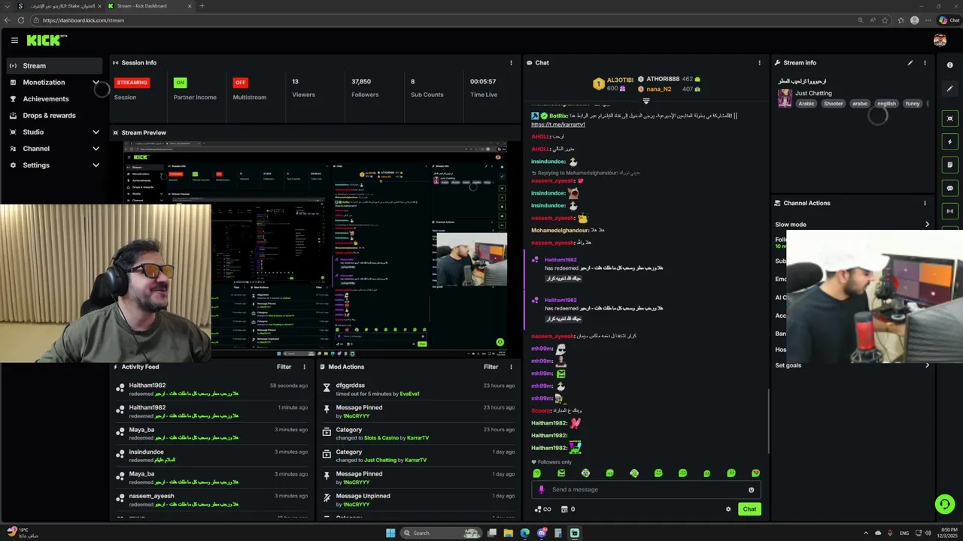The height and width of the screenshot is (541, 963).
Task: Click the last heart-eyes emote in quick row
Action: (755, 473)
